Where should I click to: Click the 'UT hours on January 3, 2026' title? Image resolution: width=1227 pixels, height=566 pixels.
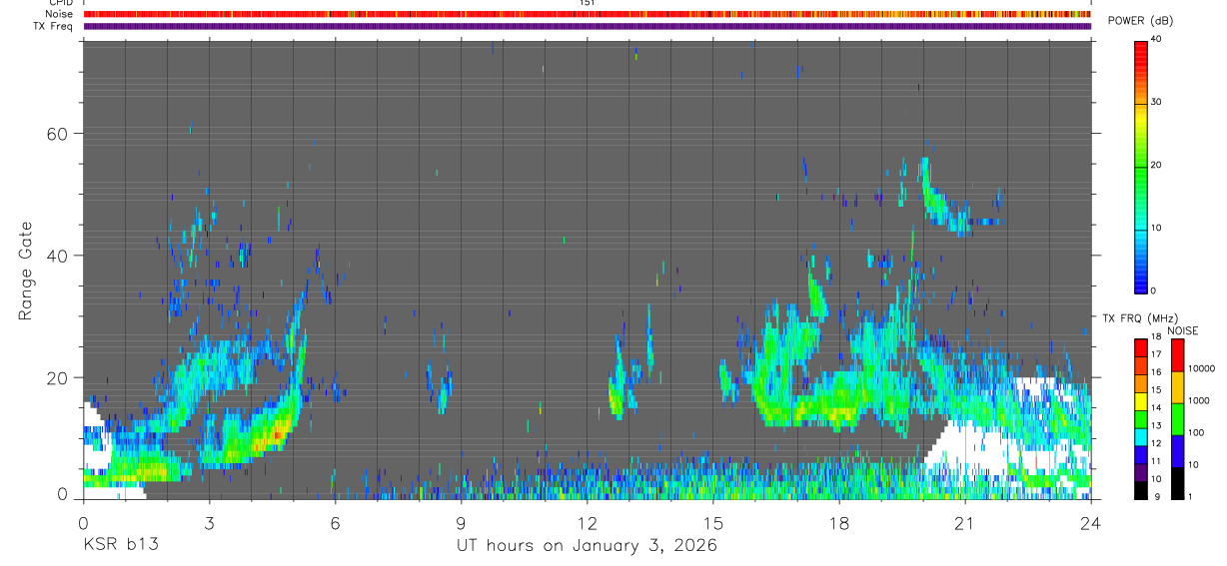pos(587,546)
